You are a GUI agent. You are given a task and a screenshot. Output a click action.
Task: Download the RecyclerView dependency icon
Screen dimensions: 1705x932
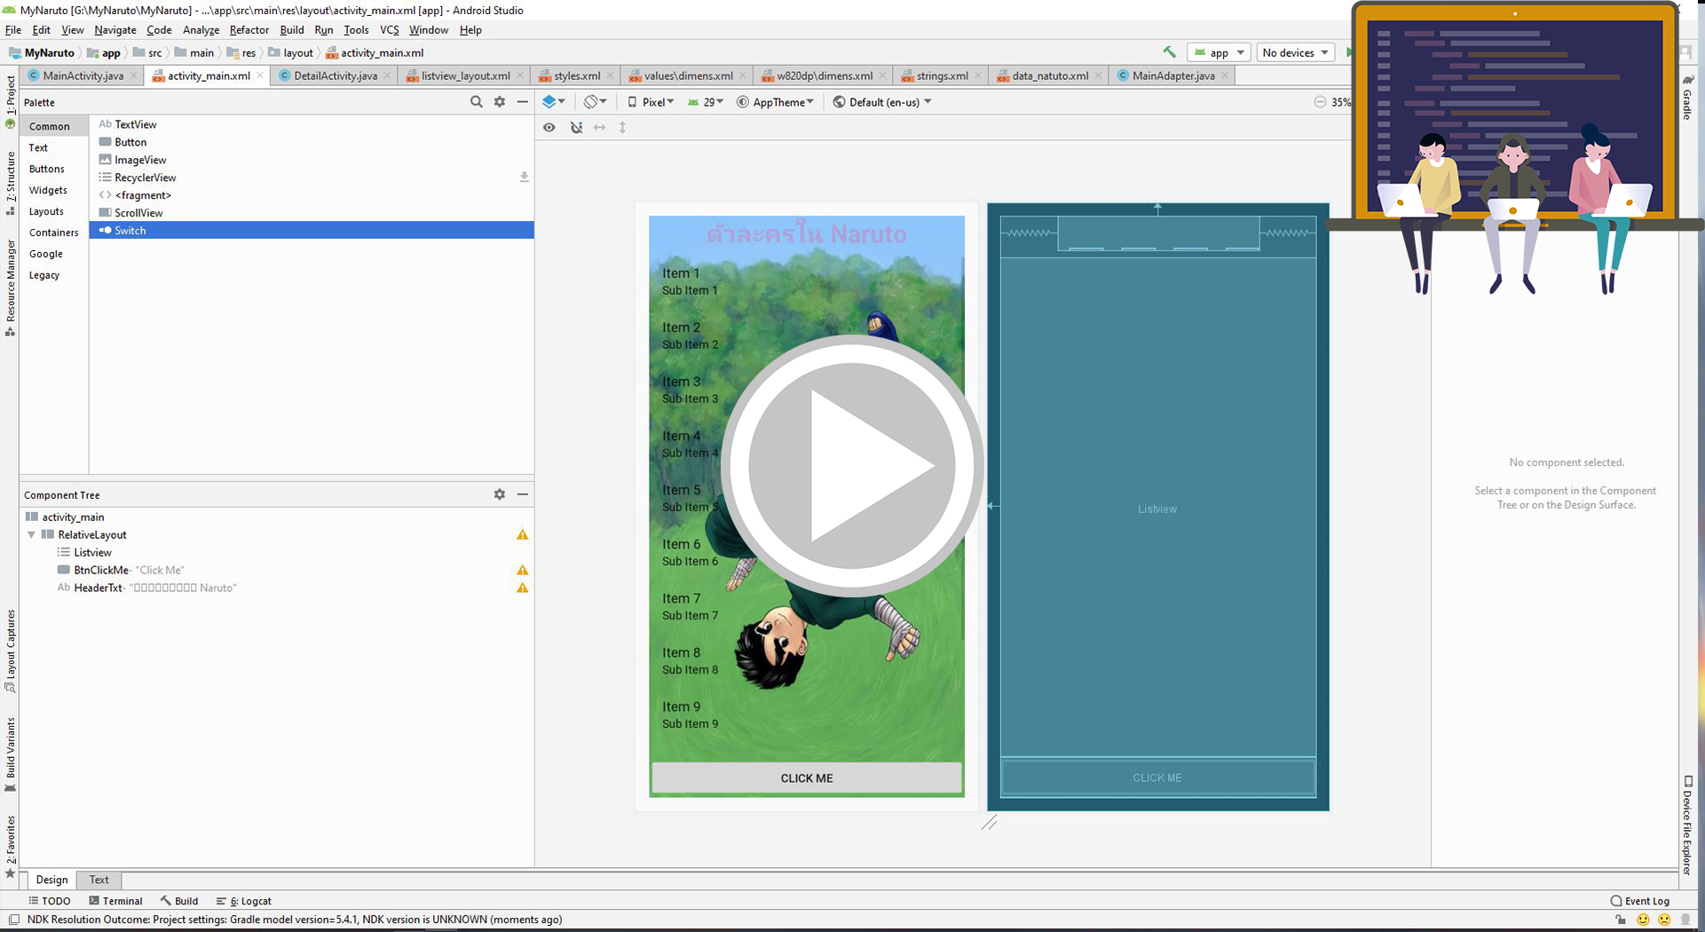pyautogui.click(x=524, y=178)
